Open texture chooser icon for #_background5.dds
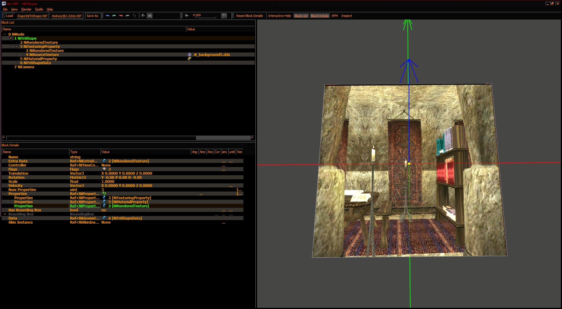Viewport: 562px width, 309px height. 189,55
